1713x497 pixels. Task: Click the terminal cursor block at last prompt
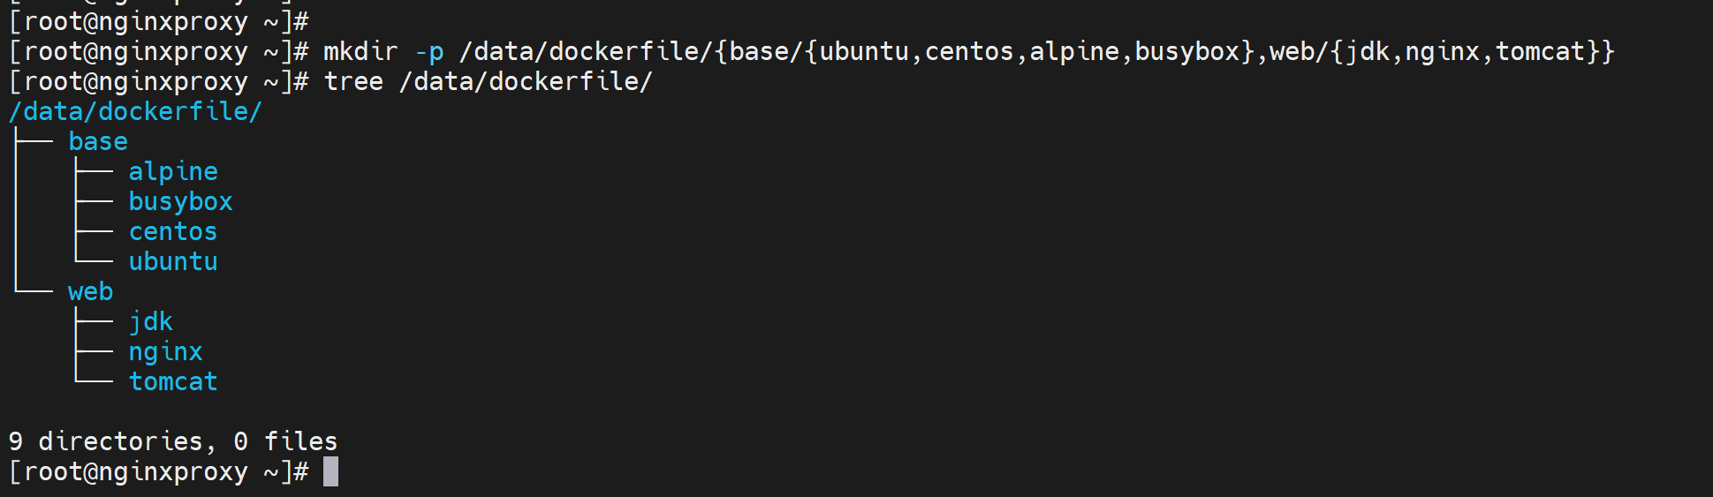pyautogui.click(x=330, y=471)
